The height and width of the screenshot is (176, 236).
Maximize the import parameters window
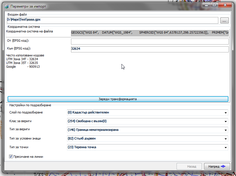[214, 5]
